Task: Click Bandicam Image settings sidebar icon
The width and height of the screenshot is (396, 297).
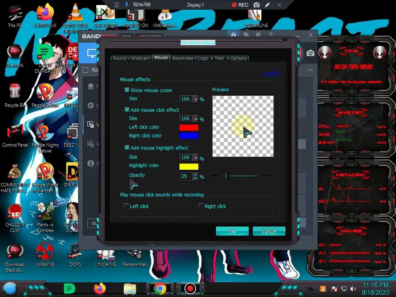Action: [x=90, y=144]
